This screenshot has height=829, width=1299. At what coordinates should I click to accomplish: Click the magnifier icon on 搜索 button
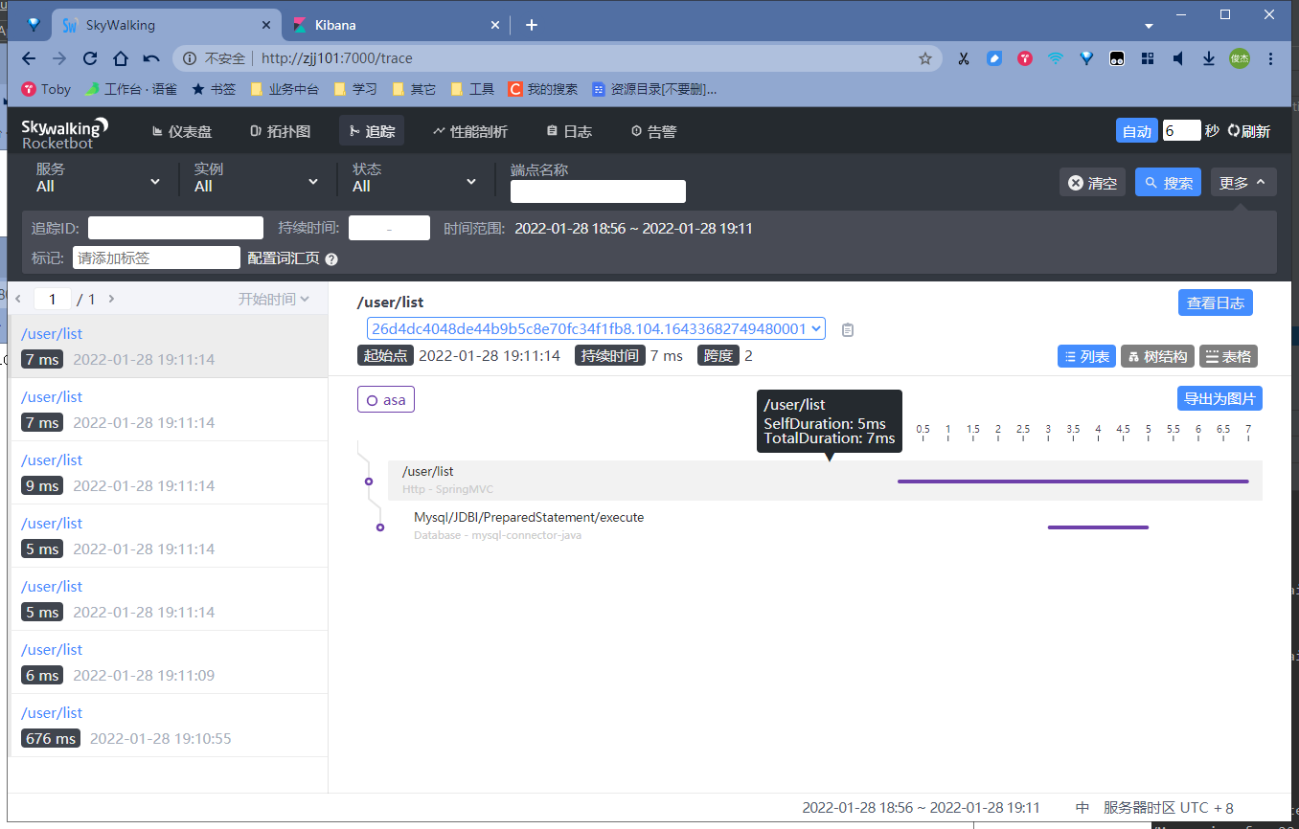click(1151, 182)
